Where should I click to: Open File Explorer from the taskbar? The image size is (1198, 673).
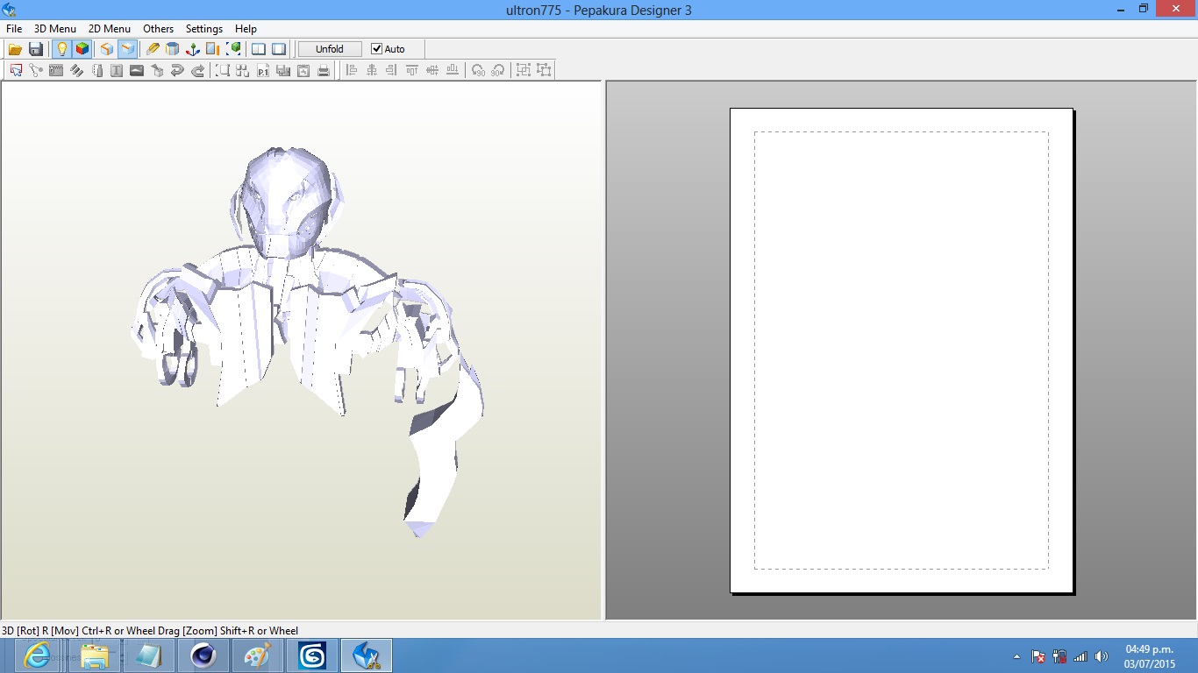95,655
